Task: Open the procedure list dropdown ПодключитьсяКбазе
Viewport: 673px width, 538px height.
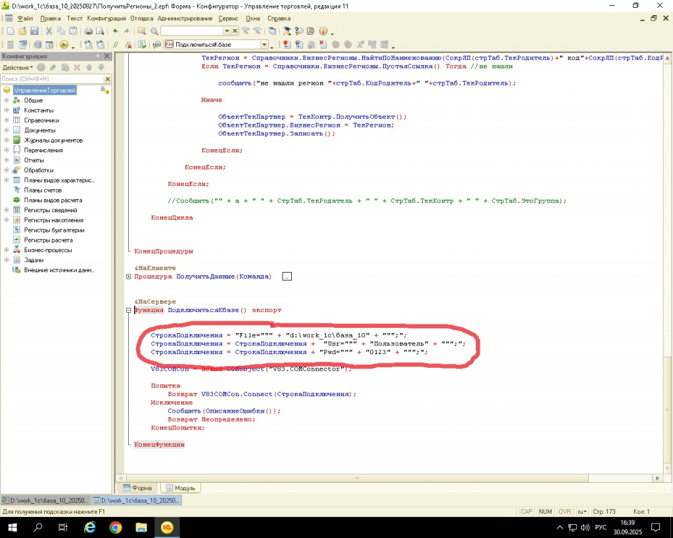Action: 264,45
